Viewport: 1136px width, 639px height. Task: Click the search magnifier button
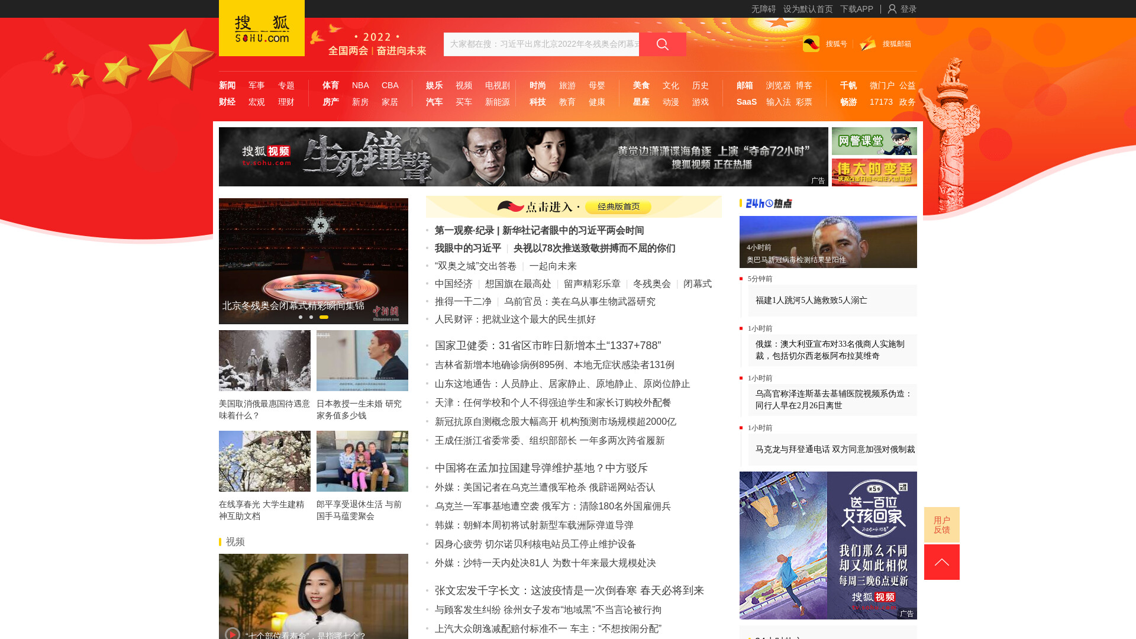[663, 44]
